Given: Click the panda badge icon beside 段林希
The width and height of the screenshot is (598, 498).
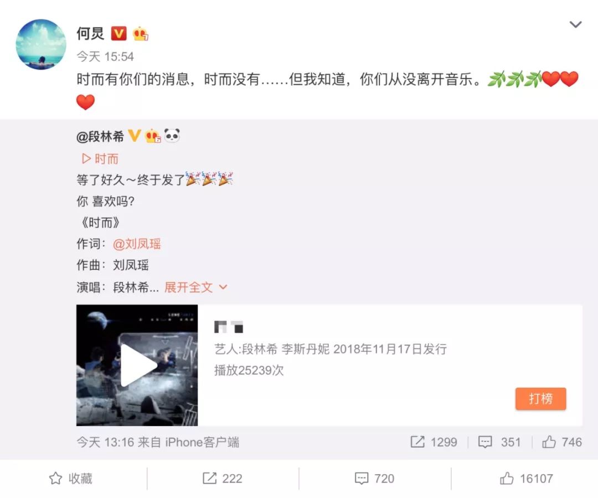Looking at the screenshot, I should coord(172,136).
